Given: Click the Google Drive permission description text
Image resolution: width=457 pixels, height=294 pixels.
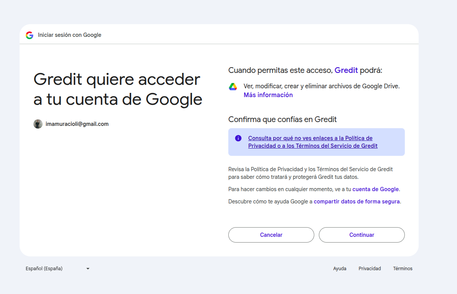Looking at the screenshot, I should click(322, 86).
